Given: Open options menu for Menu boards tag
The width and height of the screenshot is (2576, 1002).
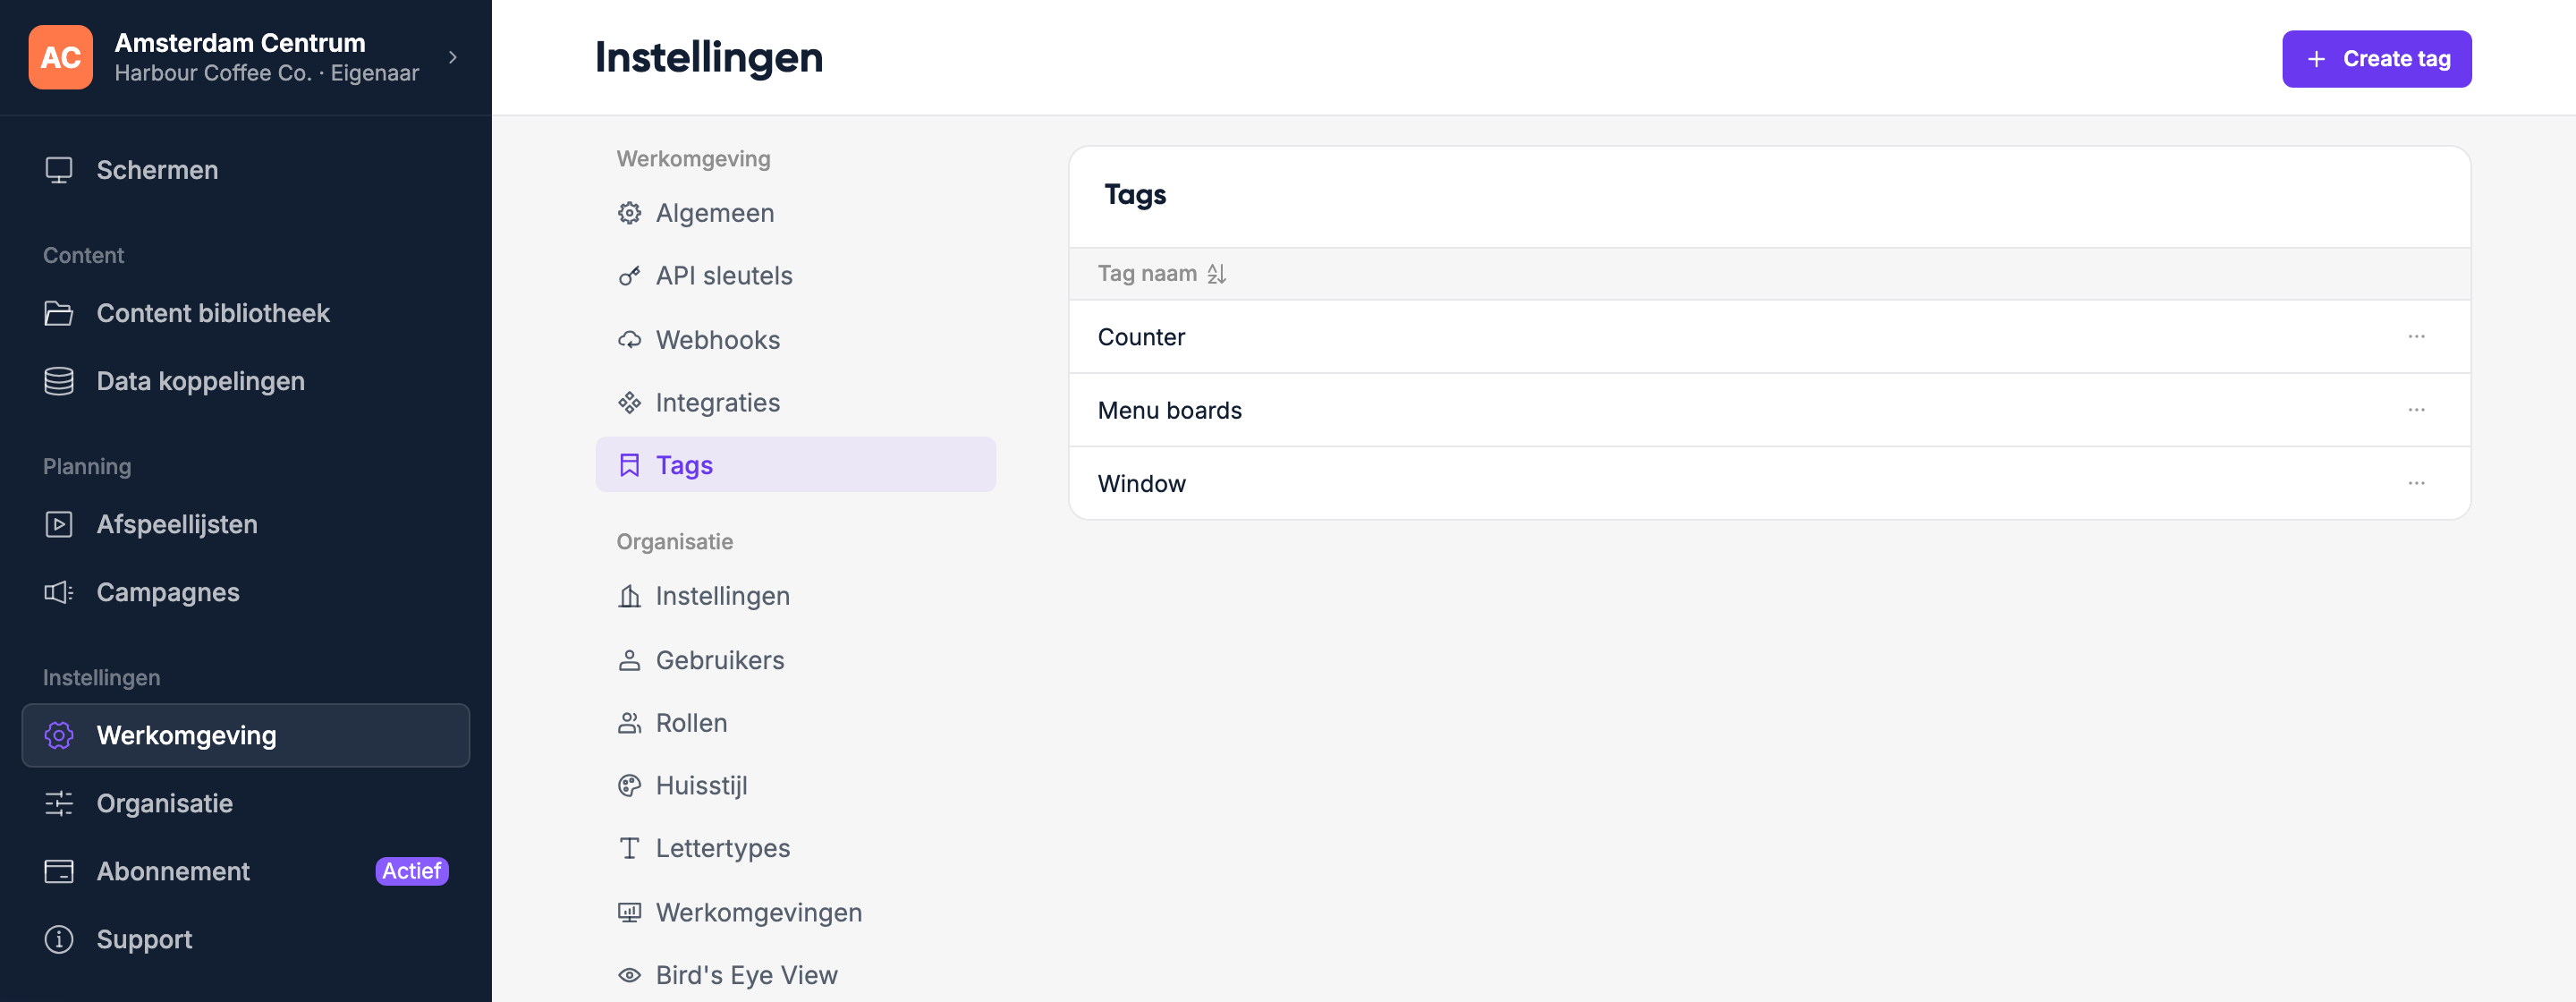Looking at the screenshot, I should click(2416, 410).
